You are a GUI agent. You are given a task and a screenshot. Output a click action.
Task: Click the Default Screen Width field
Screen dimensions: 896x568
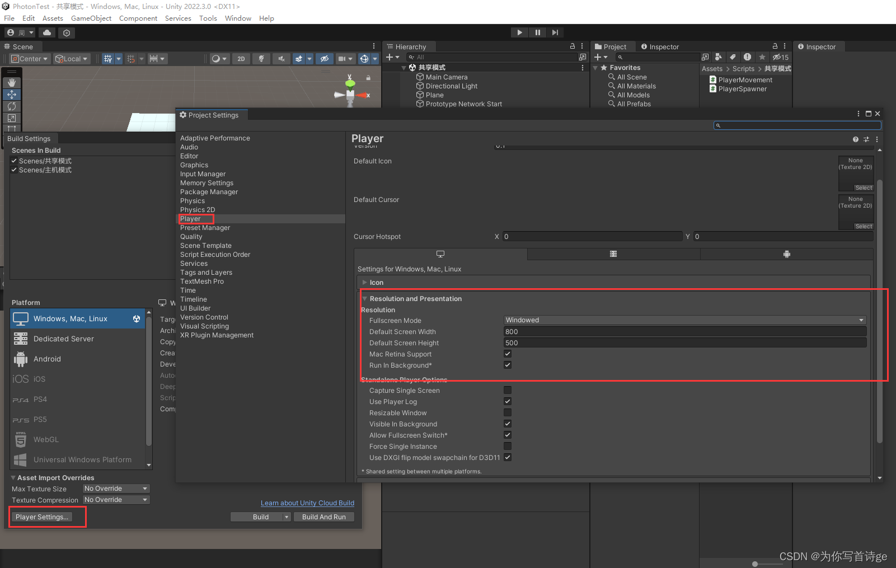point(685,332)
